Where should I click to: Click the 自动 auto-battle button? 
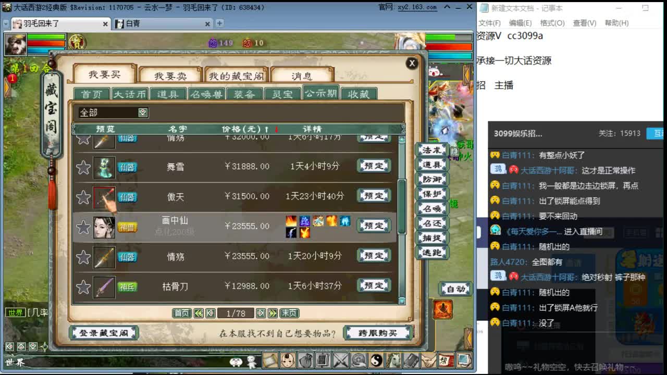pos(456,289)
